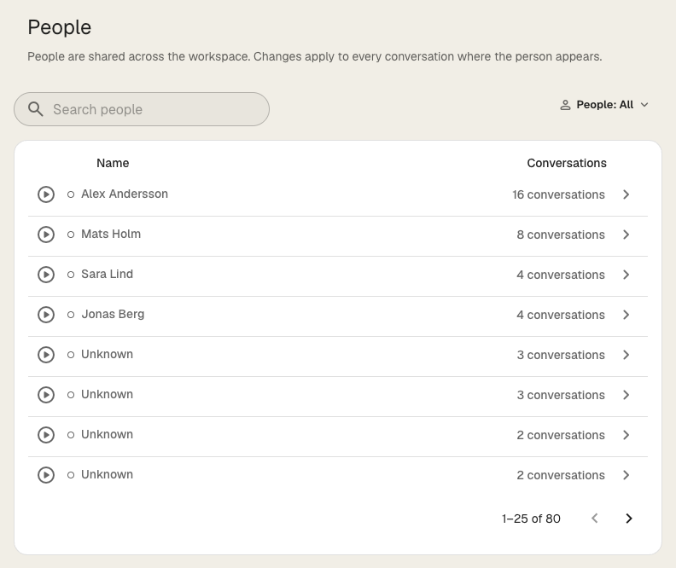Click the person icon beside People: All
The height and width of the screenshot is (568, 676).
pos(565,105)
